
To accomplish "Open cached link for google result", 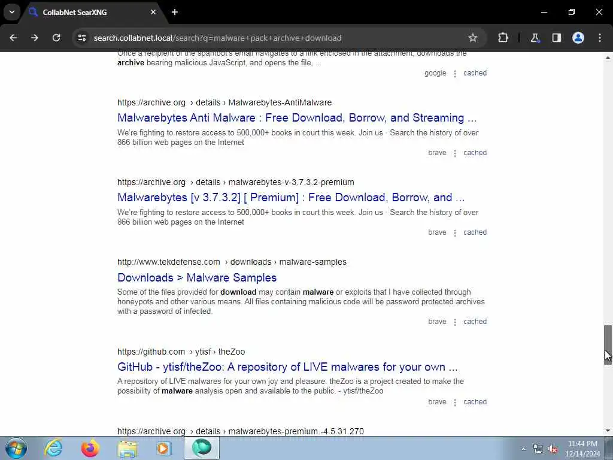I will 475,73.
